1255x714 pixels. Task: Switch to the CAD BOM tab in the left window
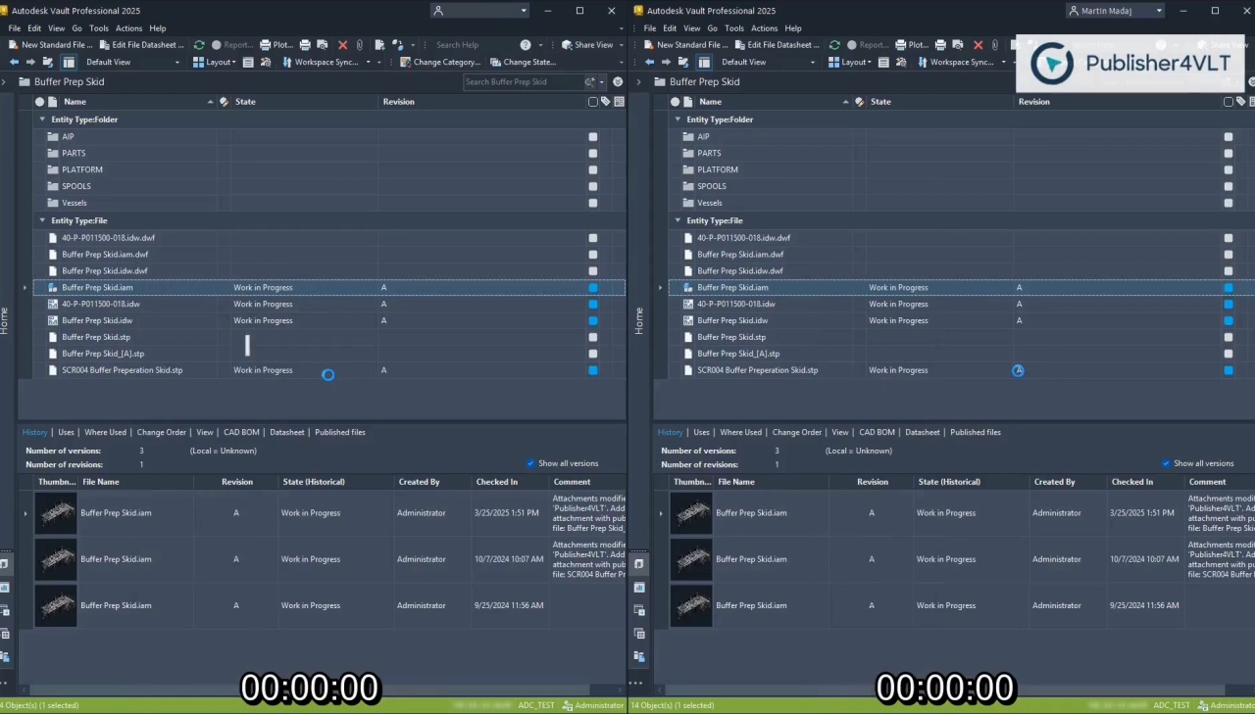coord(241,432)
